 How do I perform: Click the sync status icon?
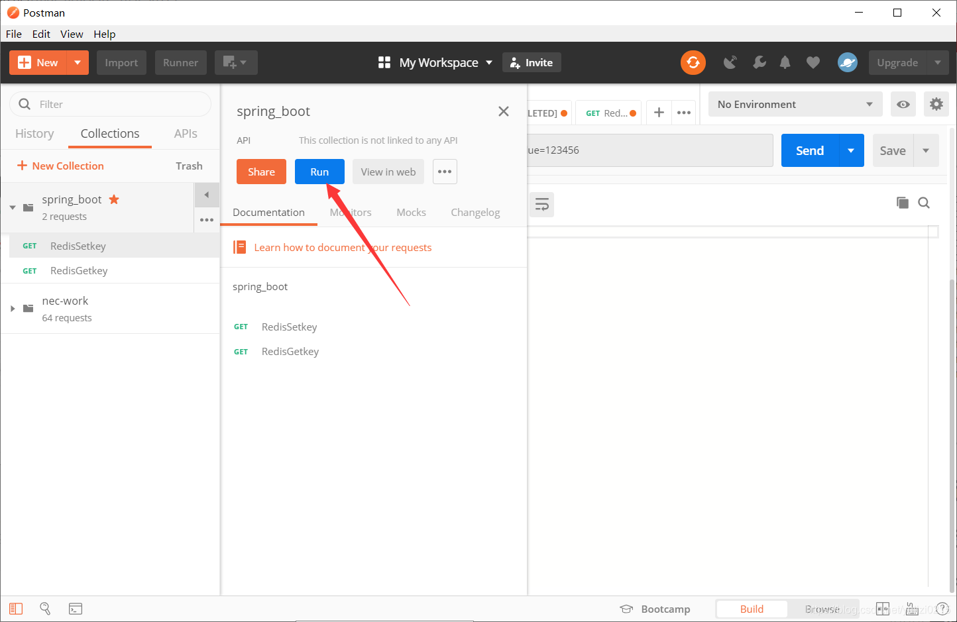point(693,62)
